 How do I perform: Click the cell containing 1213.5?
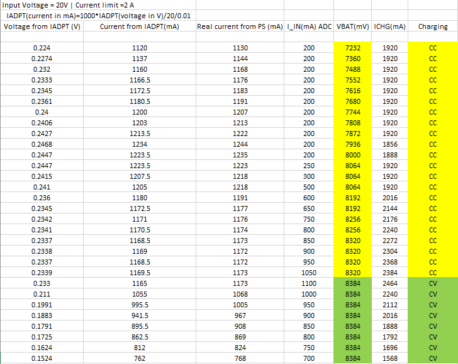(140, 134)
